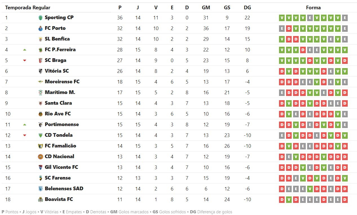Click the Sporting CP club crest

tap(40, 18)
